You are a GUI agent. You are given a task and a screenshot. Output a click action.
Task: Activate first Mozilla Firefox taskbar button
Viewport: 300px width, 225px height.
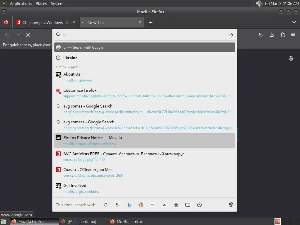(34, 221)
